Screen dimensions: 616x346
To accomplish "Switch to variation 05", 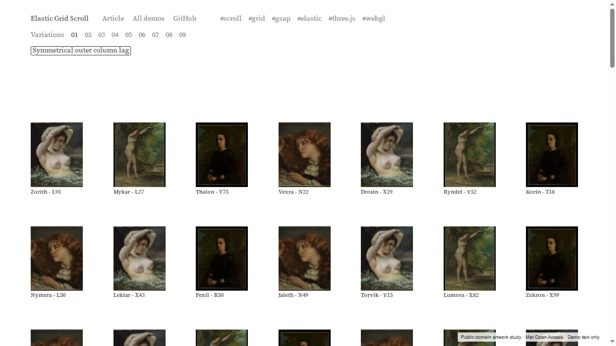I will 129,35.
